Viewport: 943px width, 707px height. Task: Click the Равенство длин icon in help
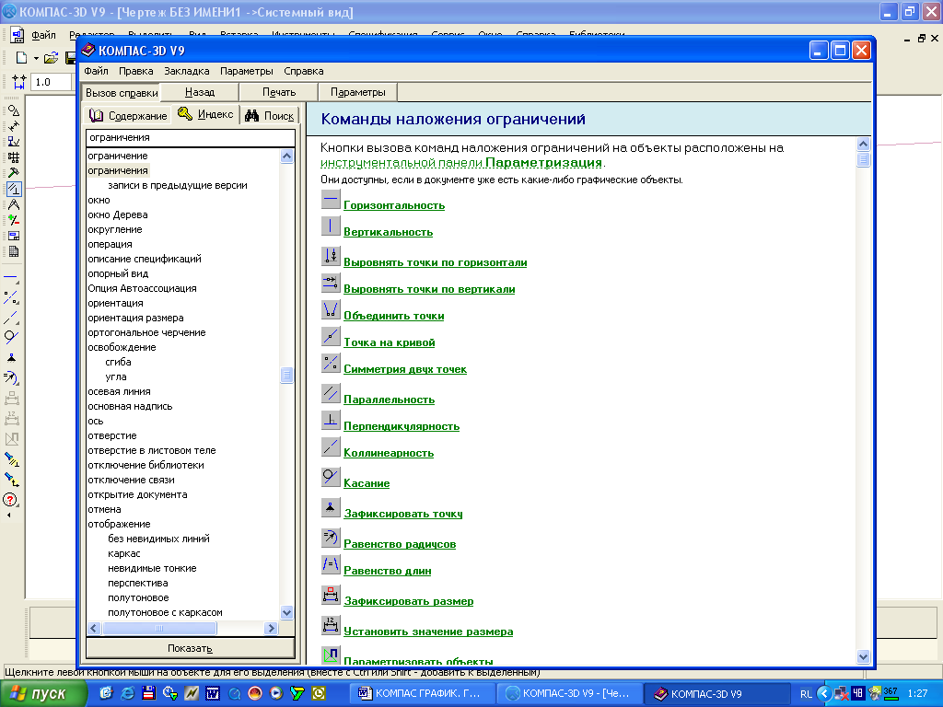pos(331,564)
